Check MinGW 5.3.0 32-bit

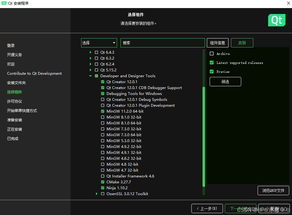[x=102, y=141]
